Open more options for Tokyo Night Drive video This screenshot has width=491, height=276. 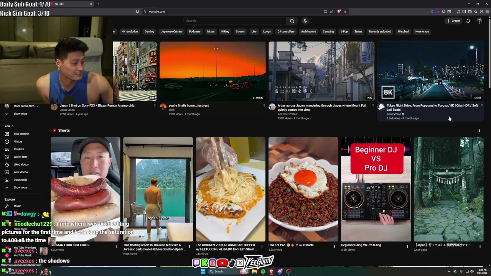[482, 106]
